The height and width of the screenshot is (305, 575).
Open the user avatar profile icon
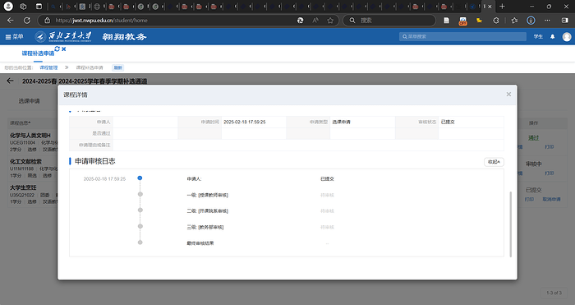click(567, 37)
